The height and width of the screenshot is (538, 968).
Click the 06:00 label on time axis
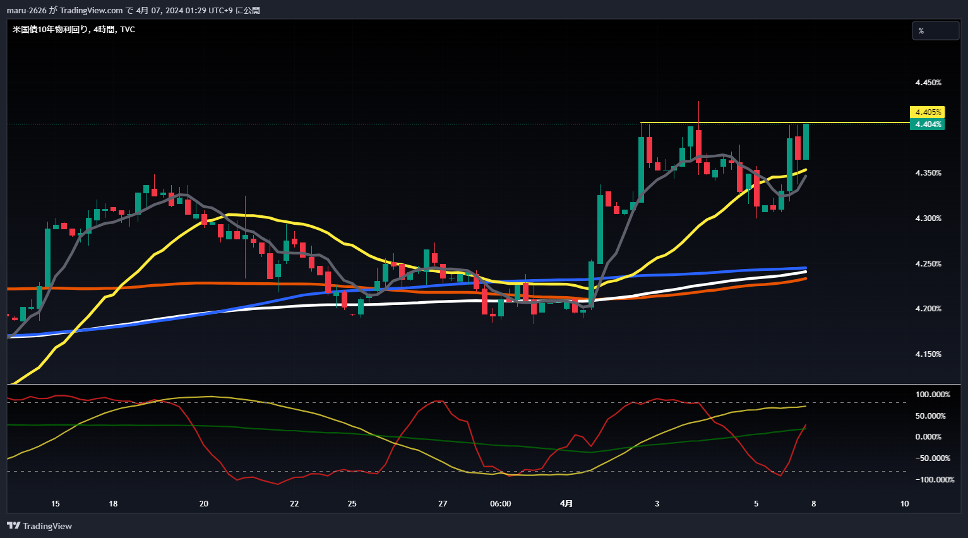click(500, 504)
